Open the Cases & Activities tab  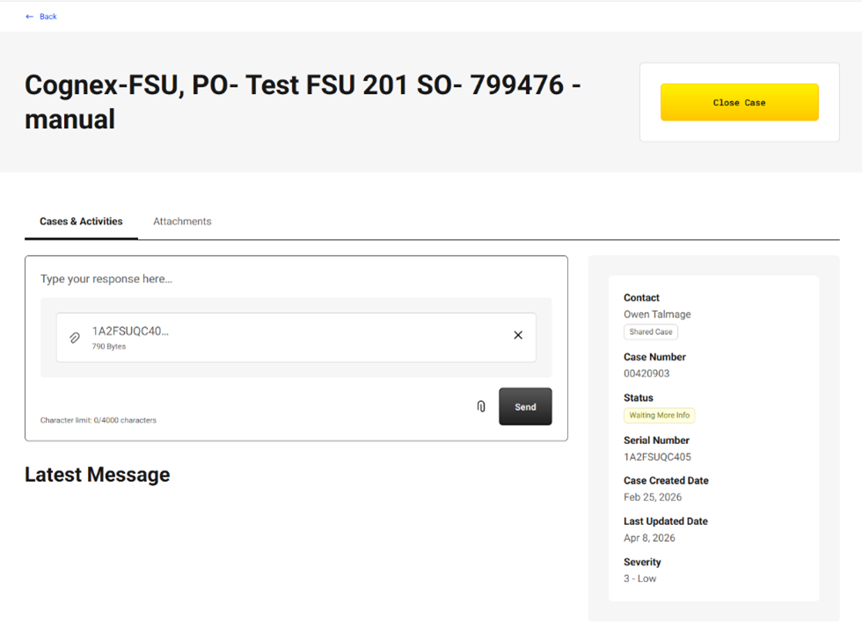tap(81, 222)
